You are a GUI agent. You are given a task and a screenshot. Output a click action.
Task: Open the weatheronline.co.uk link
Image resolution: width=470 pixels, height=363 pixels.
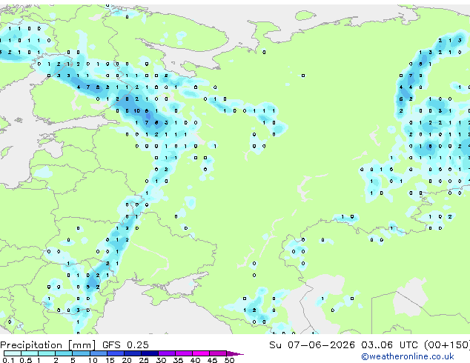pyautogui.click(x=408, y=356)
